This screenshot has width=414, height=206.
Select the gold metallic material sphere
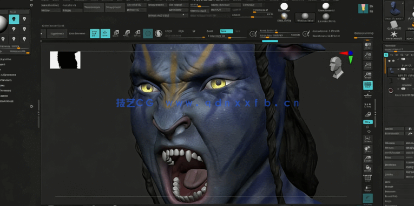coord(284,16)
